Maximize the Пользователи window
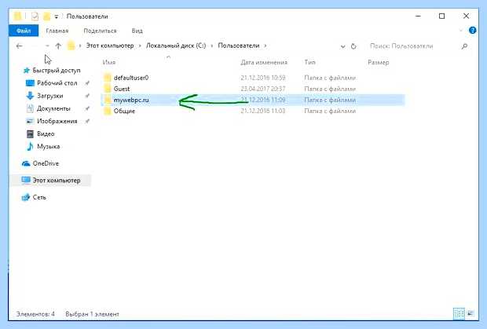Viewport: 487px width, 329px height. [441, 16]
